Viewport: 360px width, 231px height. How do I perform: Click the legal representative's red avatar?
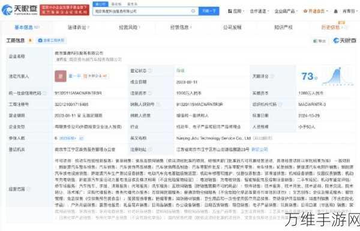[61, 76]
